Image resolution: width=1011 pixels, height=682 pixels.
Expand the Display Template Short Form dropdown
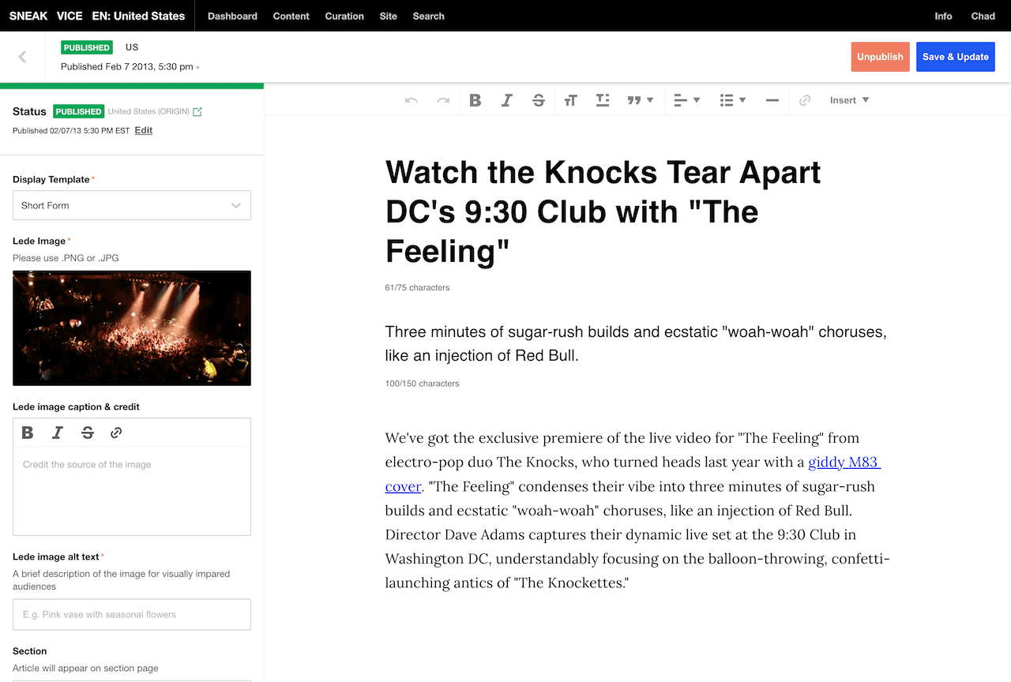tap(132, 205)
